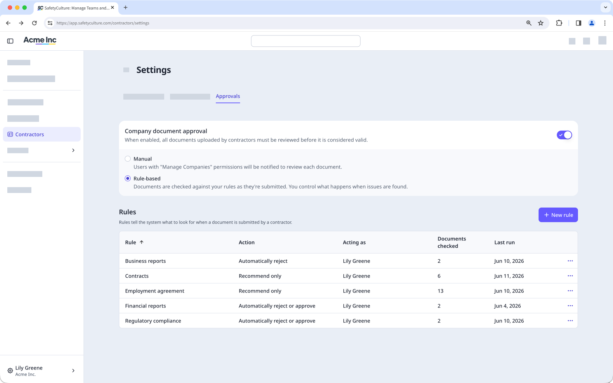Sort by the Rule column arrow
This screenshot has height=383, width=613.
(x=142, y=242)
